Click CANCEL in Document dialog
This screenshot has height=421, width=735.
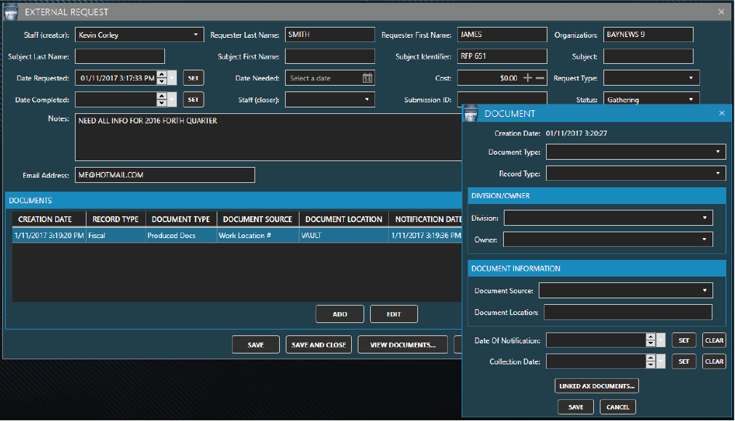click(x=618, y=407)
